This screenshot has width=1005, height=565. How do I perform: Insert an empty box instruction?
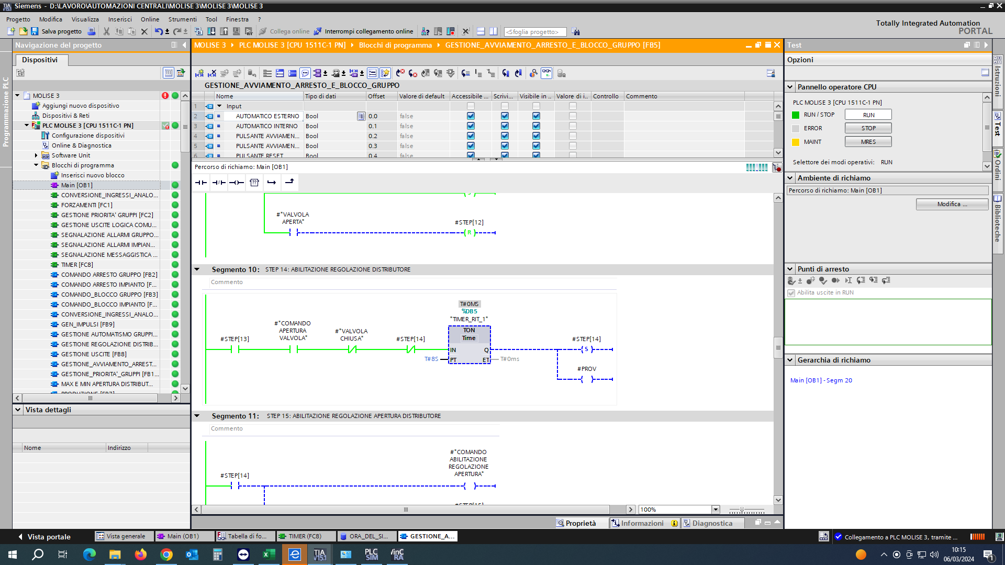[x=254, y=183]
